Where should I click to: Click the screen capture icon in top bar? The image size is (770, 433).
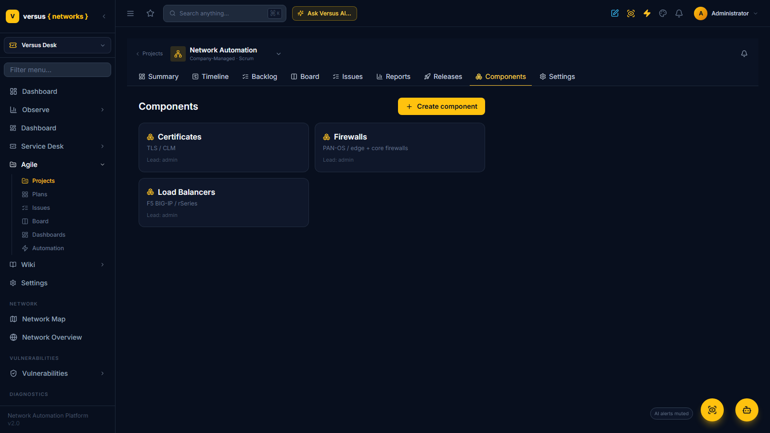click(631, 13)
